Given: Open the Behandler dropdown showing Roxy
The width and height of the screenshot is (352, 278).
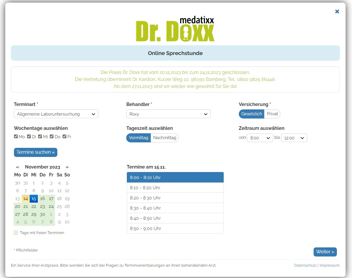Looking at the screenshot, I should [168, 114].
